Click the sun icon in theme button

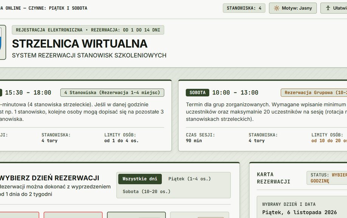pos(276,8)
